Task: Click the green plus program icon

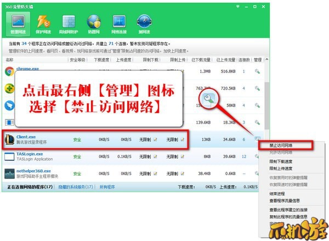Action: click(9, 88)
